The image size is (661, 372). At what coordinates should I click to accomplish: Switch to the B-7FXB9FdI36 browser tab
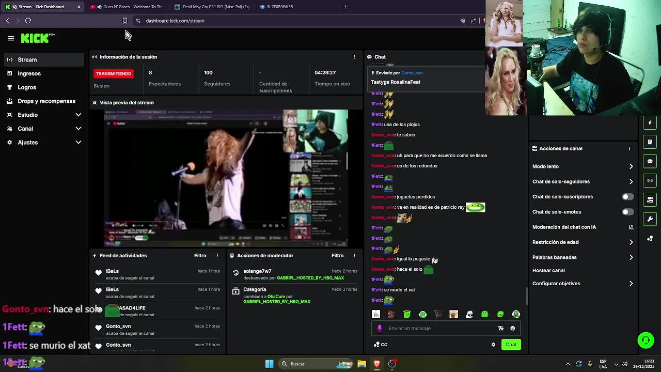tap(297, 7)
